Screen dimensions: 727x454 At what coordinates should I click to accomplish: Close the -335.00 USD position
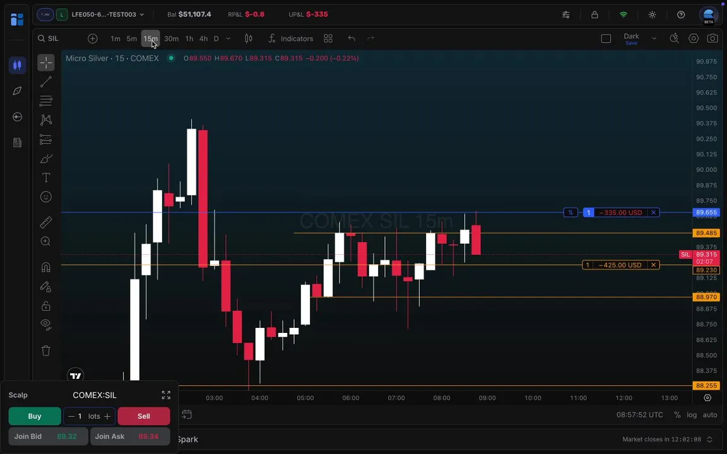pos(653,212)
